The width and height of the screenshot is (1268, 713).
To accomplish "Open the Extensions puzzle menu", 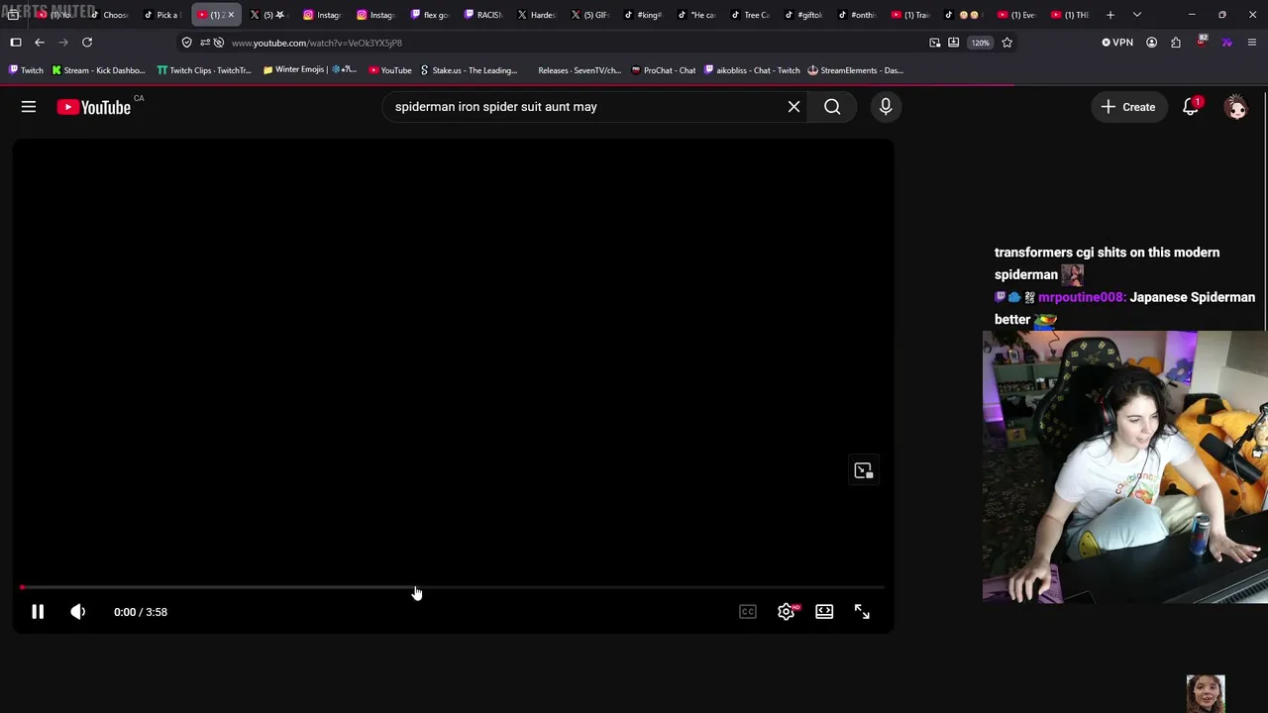I will 1176,43.
